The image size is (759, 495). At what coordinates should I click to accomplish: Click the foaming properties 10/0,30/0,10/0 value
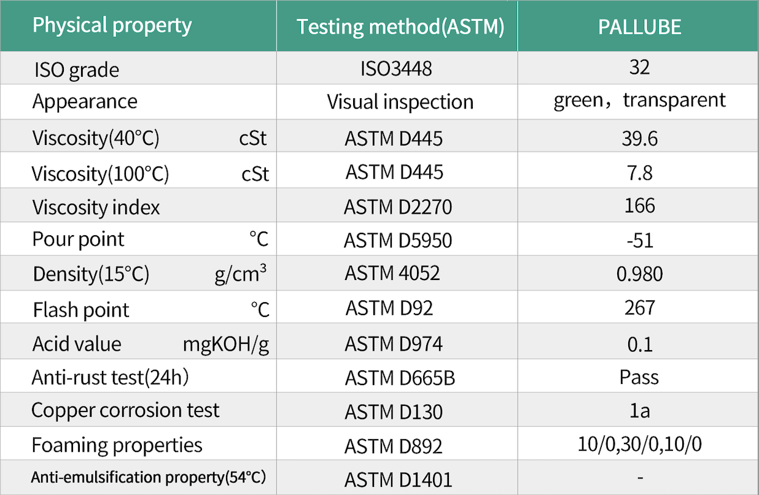(x=639, y=444)
